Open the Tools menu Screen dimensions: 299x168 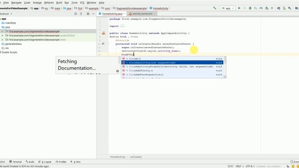(74, 3)
